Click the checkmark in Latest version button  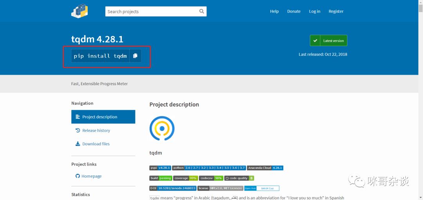[x=315, y=41]
